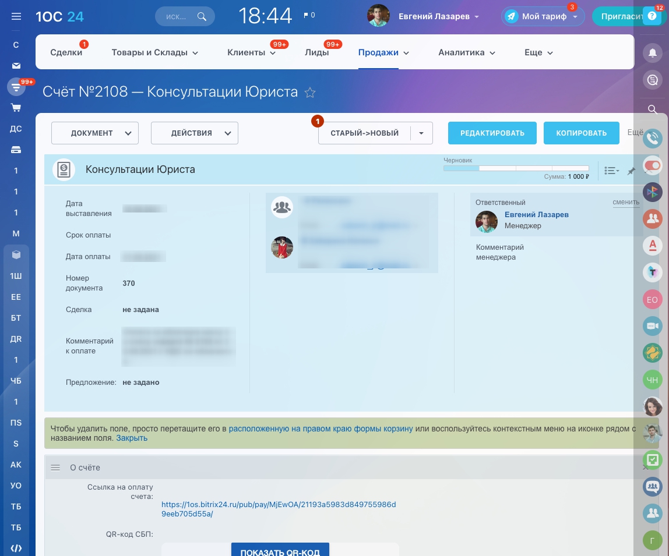Open the card/drive icon in left sidebar
This screenshot has height=556, width=669.
click(16, 150)
